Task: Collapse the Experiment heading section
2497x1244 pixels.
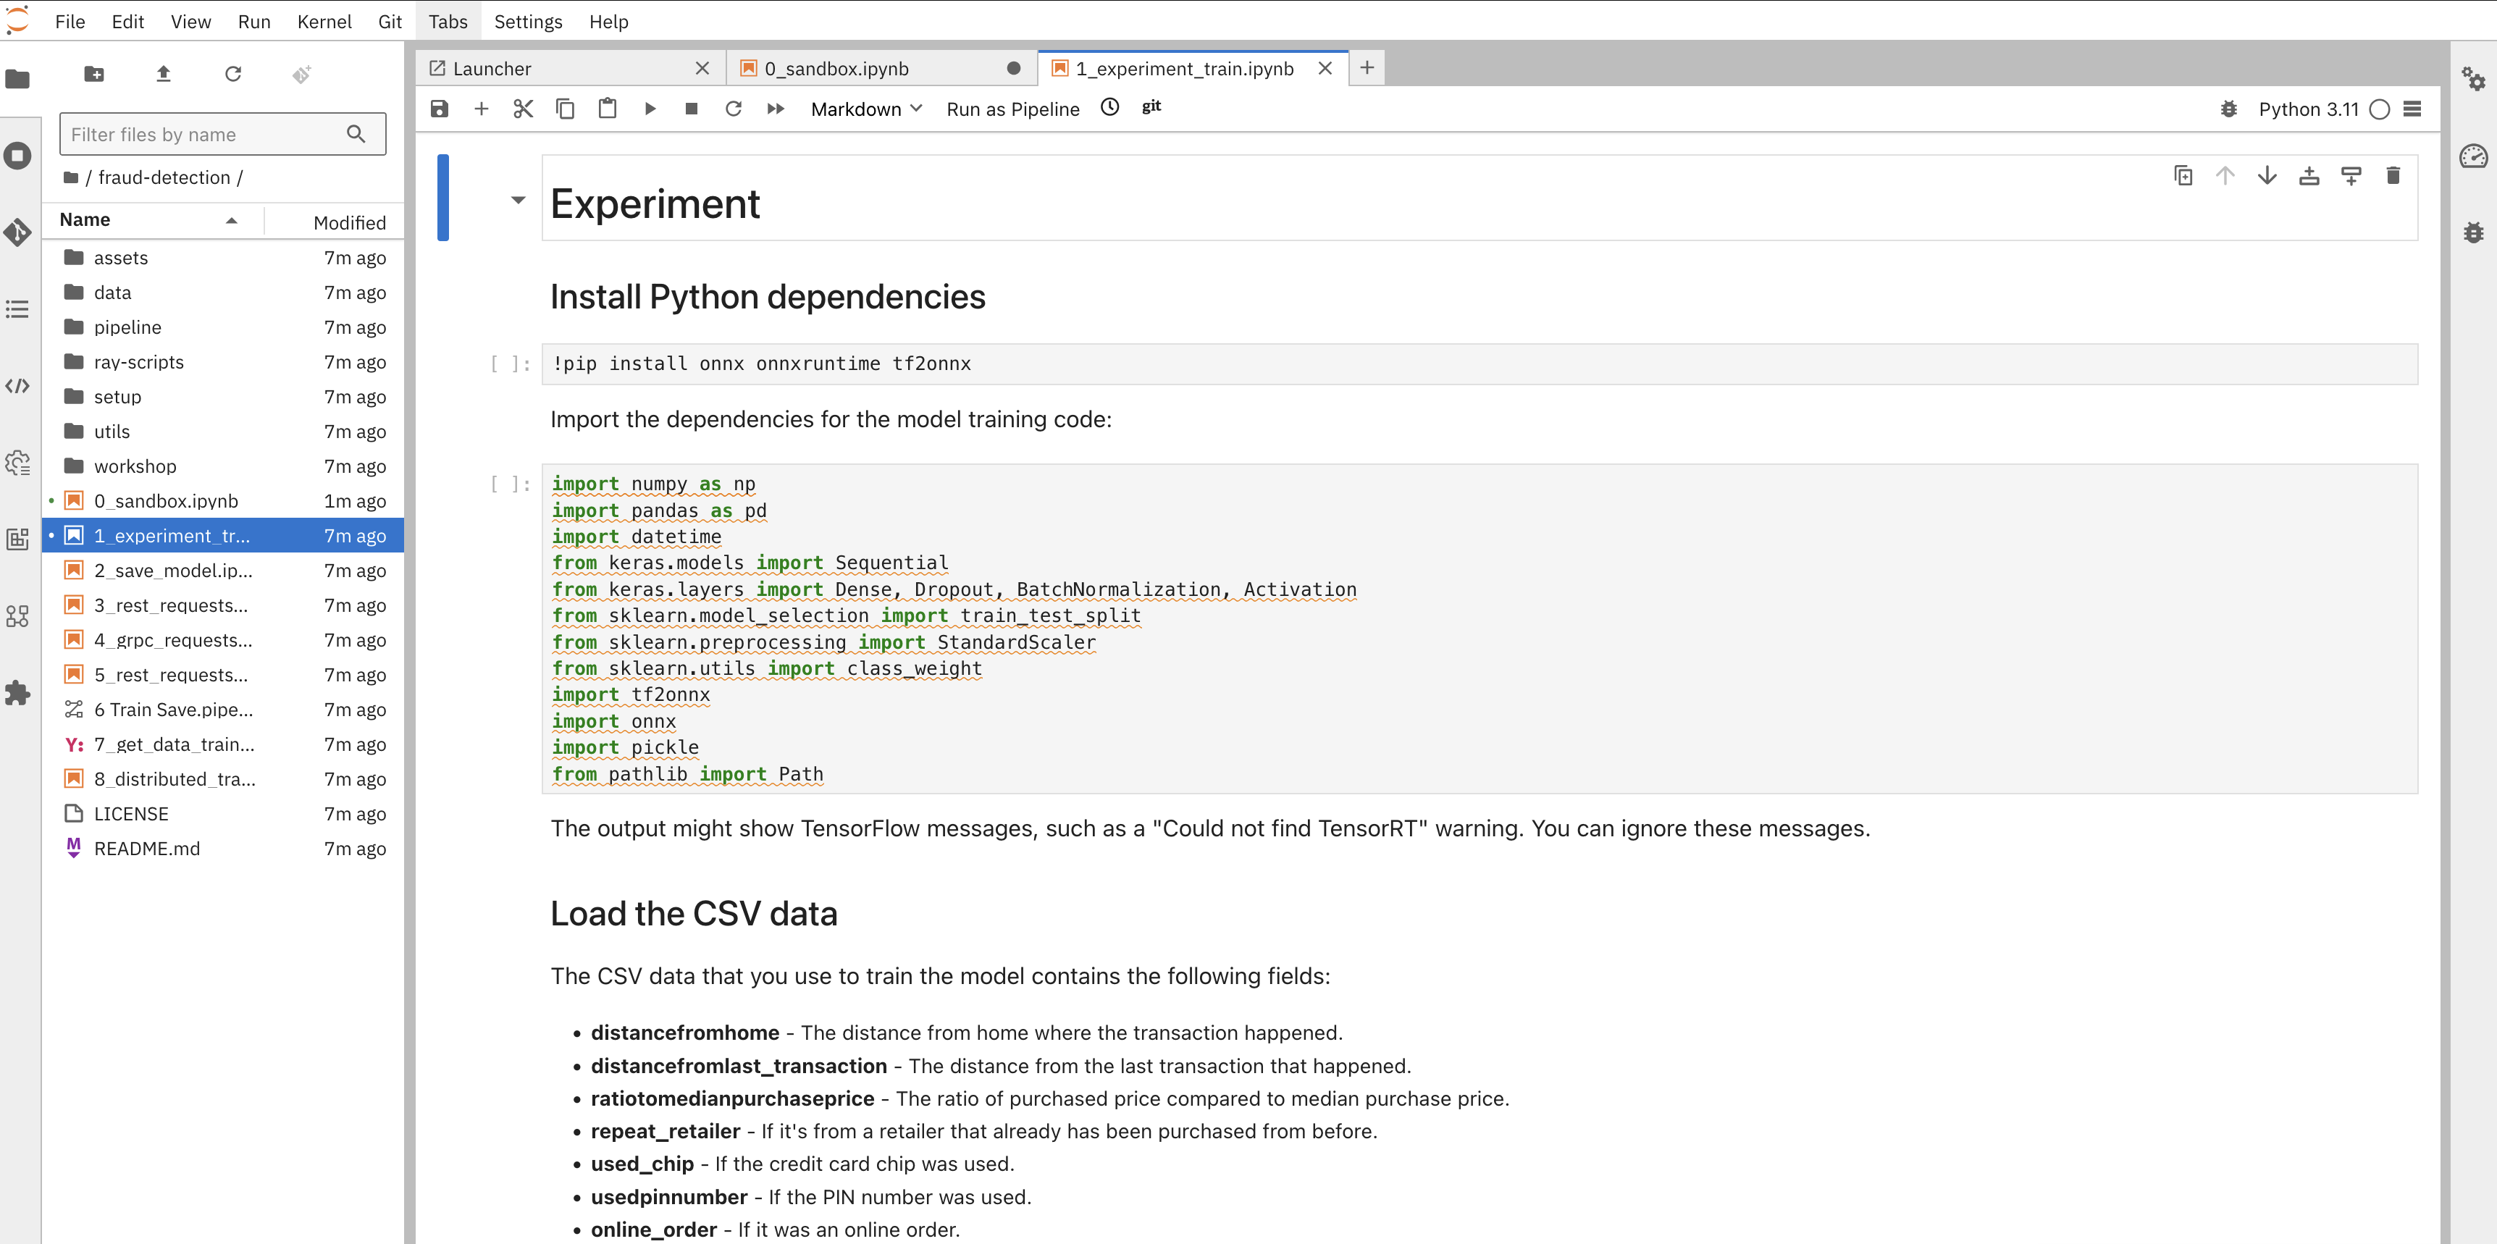Action: [518, 200]
